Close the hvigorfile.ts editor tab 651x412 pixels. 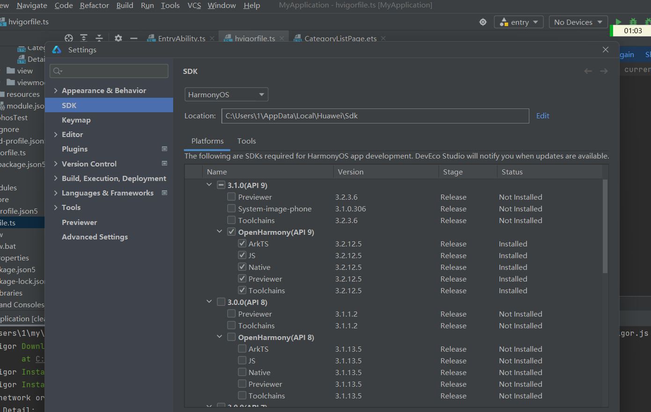pos(282,38)
